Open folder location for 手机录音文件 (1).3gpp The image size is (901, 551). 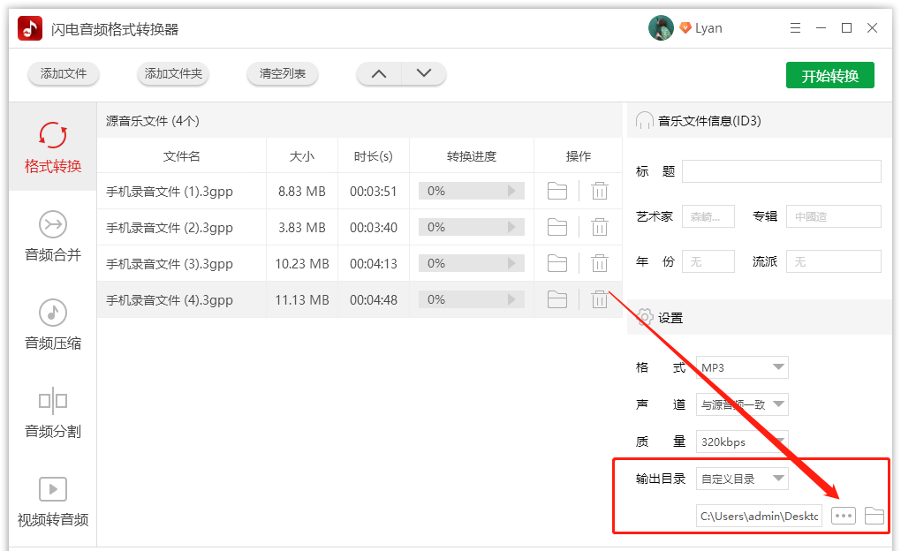click(x=556, y=190)
